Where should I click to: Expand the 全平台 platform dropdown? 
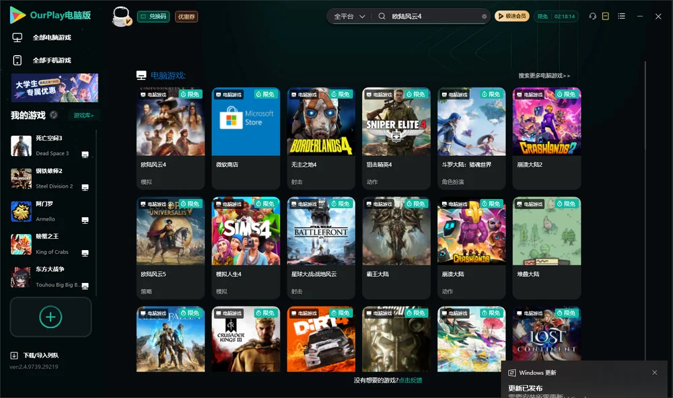point(349,16)
